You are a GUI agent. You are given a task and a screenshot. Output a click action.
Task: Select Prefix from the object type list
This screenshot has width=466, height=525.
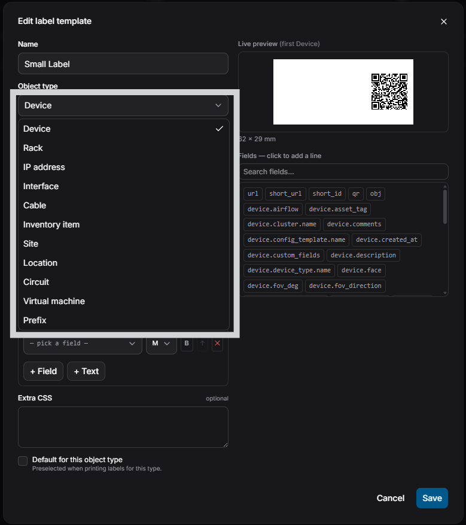pos(123,320)
